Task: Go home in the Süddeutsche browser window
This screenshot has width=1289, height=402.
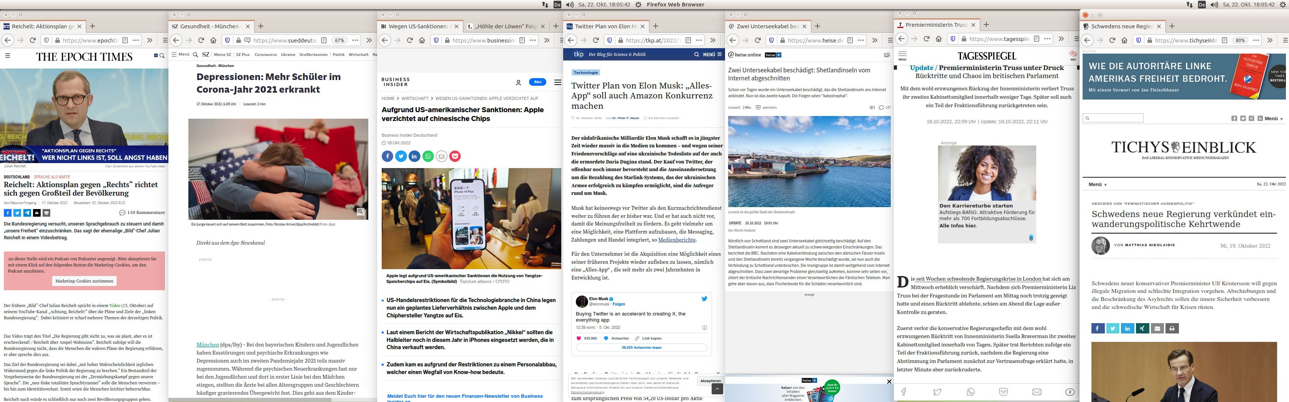Action: [213, 41]
